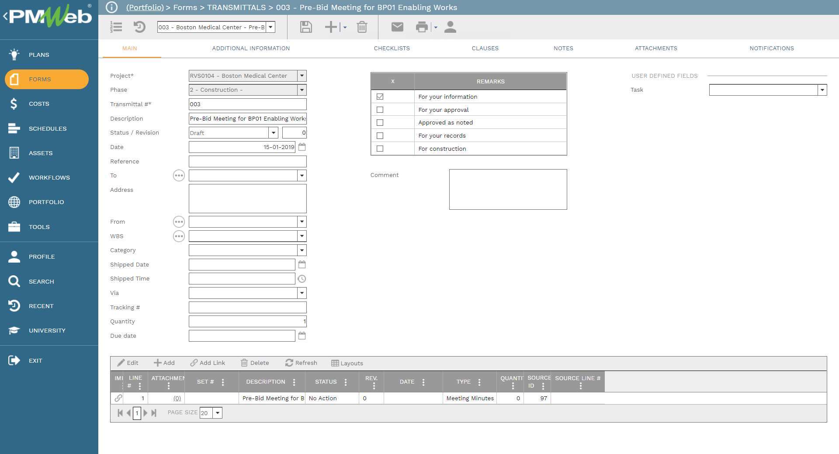Expand the record selector dropdown in toolbar
839x454 pixels.
point(270,27)
